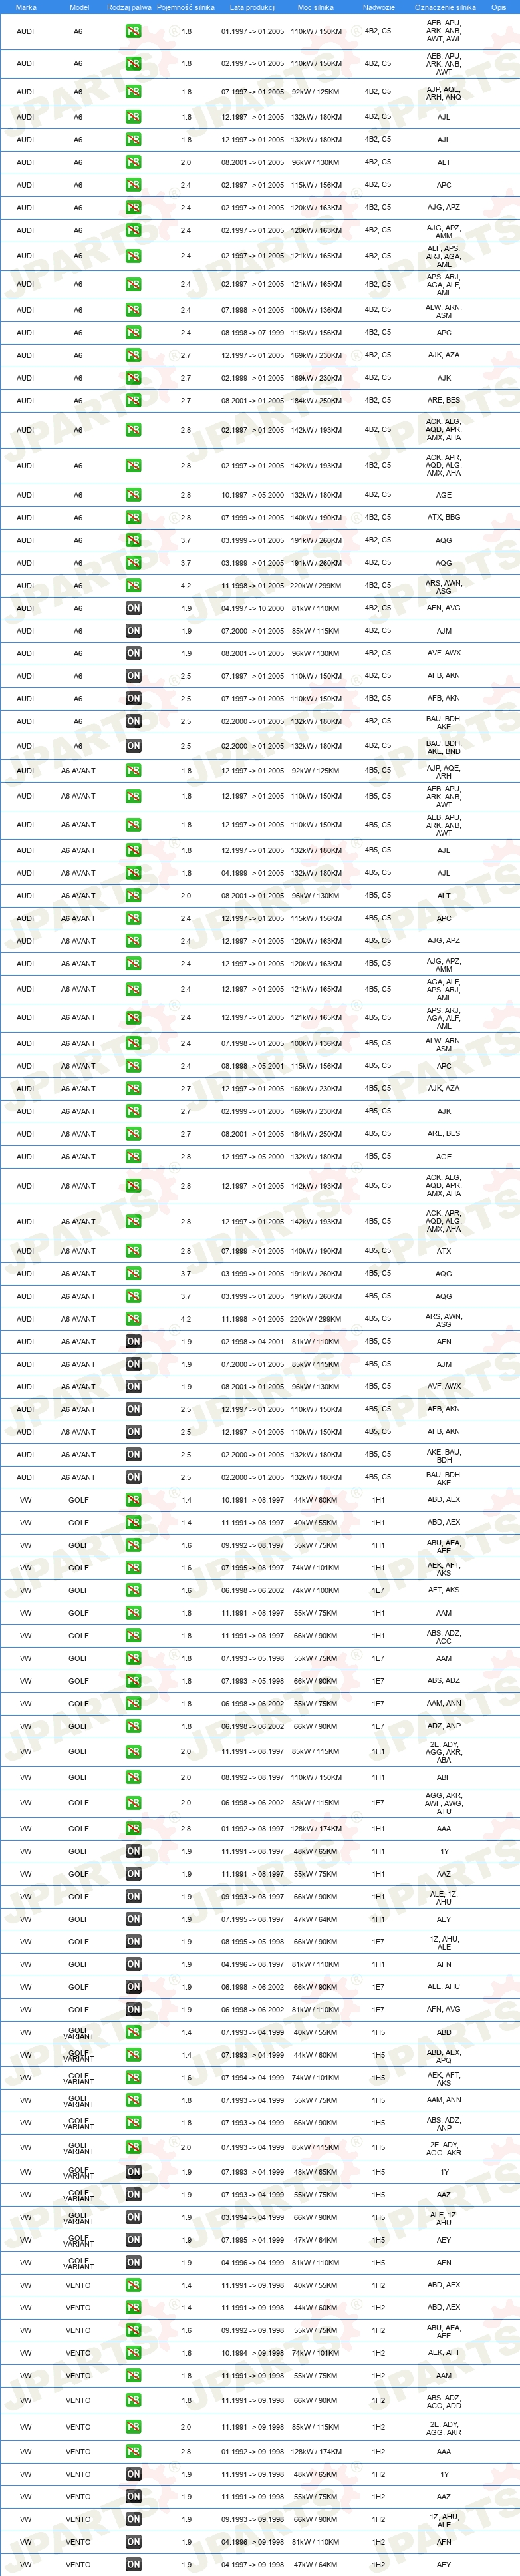The height and width of the screenshot is (2576, 520).
Task: Select engine codes AJP, AQE, ARH, ANQ
Action: point(444,93)
